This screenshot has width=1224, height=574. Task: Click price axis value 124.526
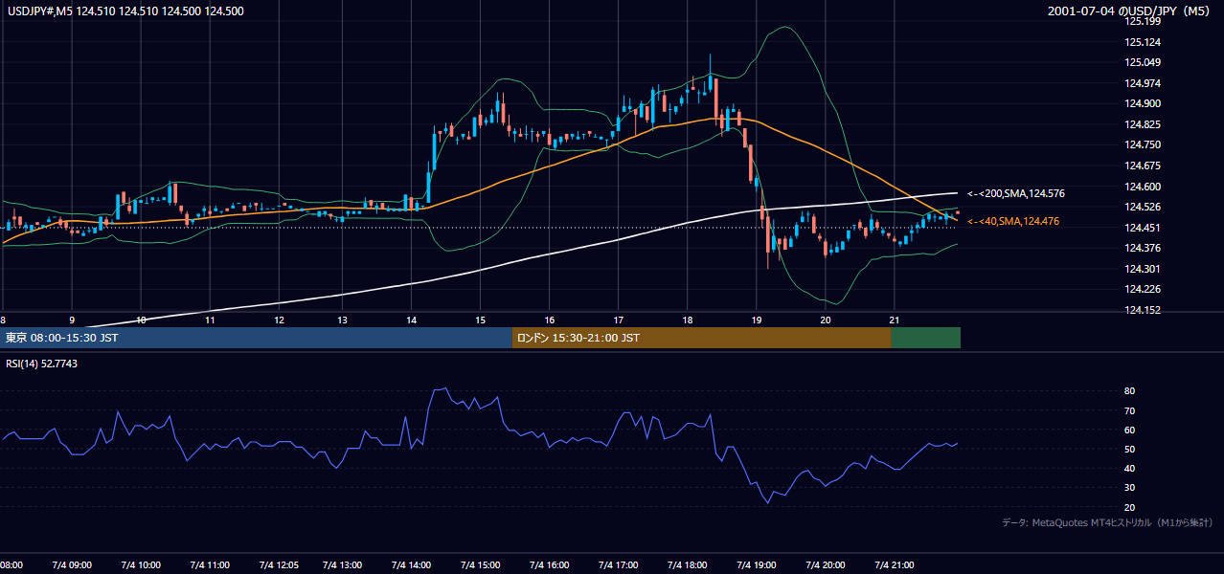pos(1143,207)
